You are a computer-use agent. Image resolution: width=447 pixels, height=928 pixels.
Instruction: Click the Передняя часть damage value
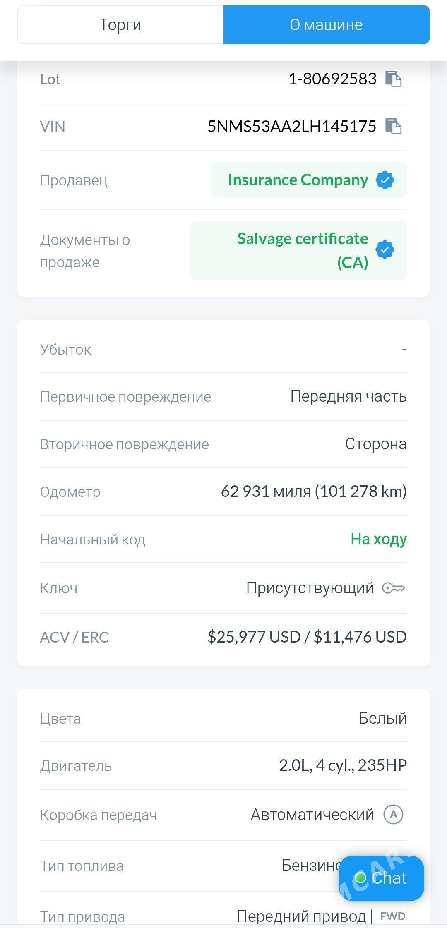pyautogui.click(x=348, y=396)
